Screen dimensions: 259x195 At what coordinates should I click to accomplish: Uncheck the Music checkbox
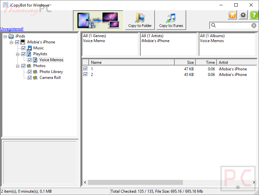click(x=24, y=48)
